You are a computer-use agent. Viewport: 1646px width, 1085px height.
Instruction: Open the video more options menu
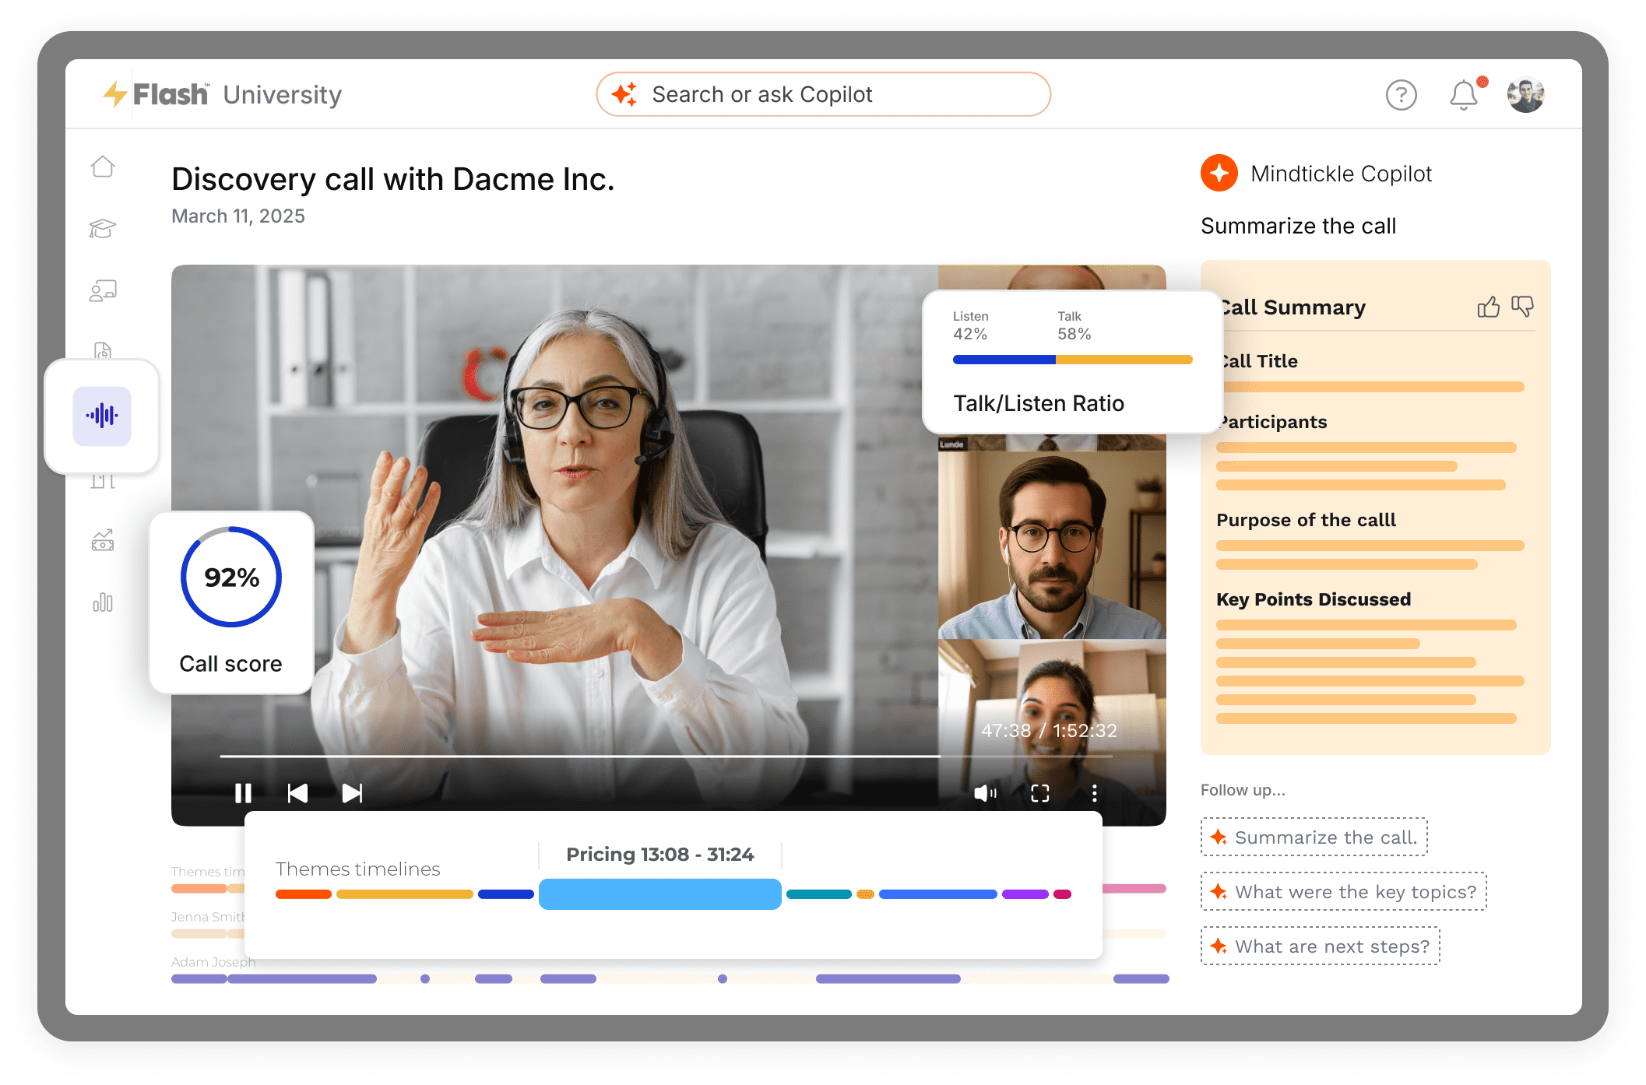pos(1094,793)
